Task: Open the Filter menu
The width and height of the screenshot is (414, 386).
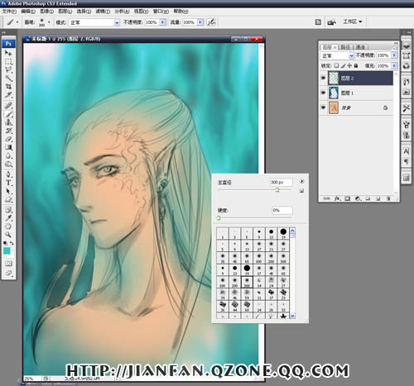Action: tap(103, 12)
